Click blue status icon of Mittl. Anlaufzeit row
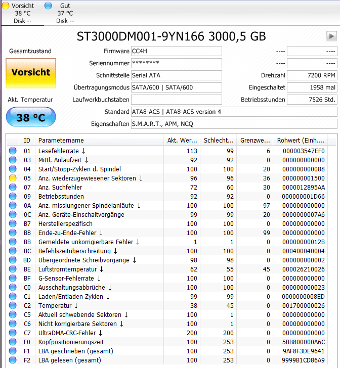Image resolution: width=340 pixels, height=368 pixels. [13, 160]
